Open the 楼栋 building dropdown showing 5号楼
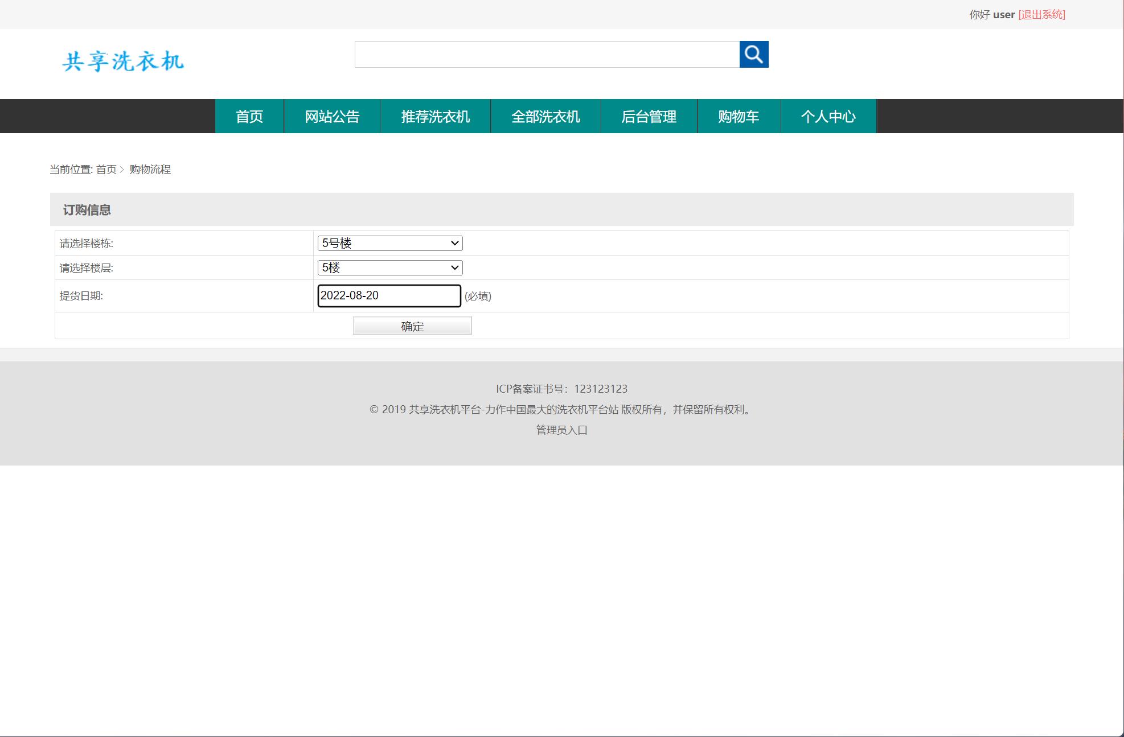This screenshot has height=737, width=1124. 389,243
